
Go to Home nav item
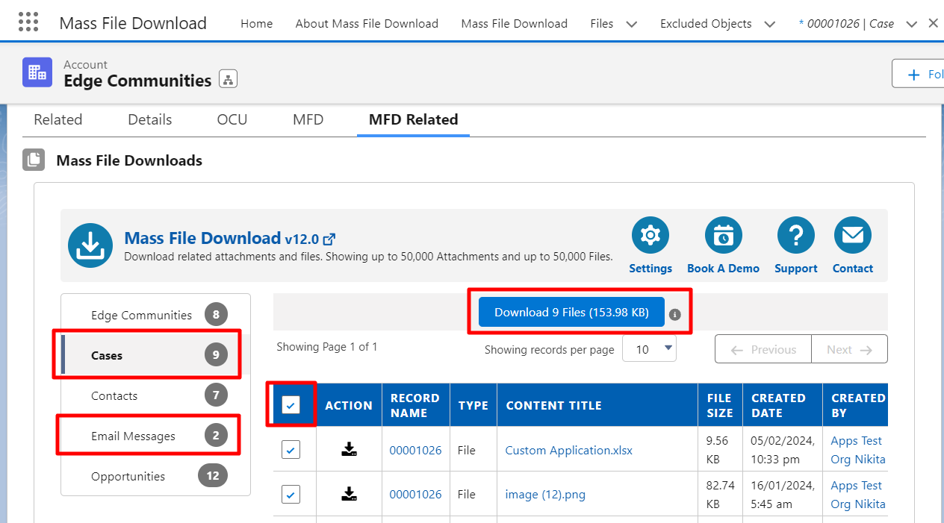click(256, 24)
